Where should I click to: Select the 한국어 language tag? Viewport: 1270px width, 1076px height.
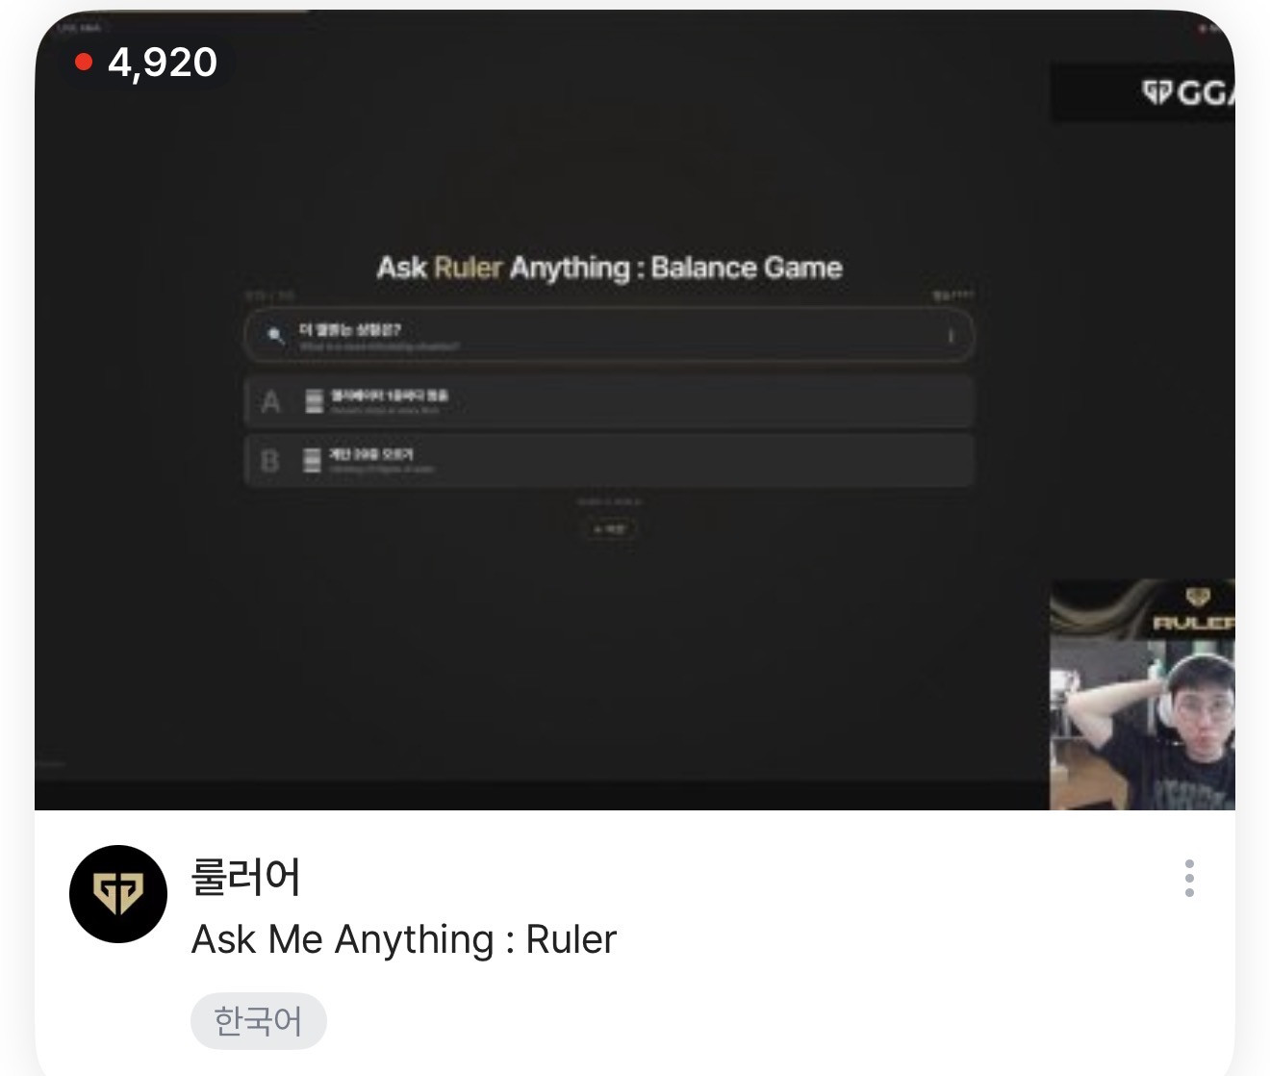pyautogui.click(x=258, y=1020)
